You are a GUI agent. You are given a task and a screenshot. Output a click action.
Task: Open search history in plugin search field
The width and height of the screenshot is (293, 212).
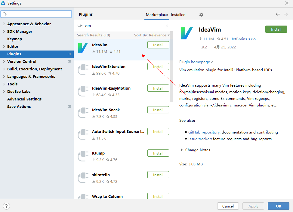(80, 26)
